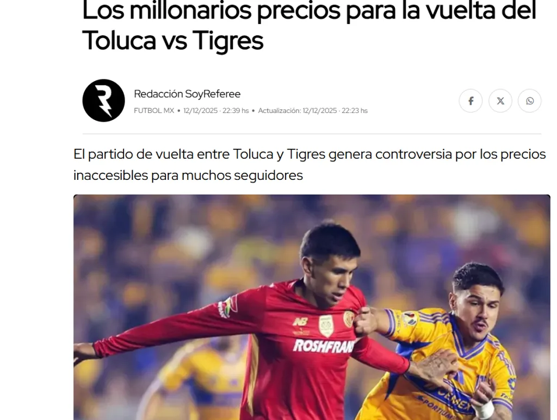
Task: Share the article on Facebook
Action: (471, 101)
